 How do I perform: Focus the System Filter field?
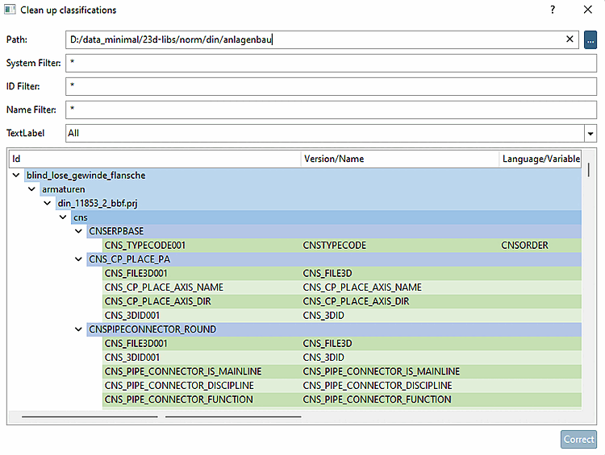pyautogui.click(x=331, y=63)
